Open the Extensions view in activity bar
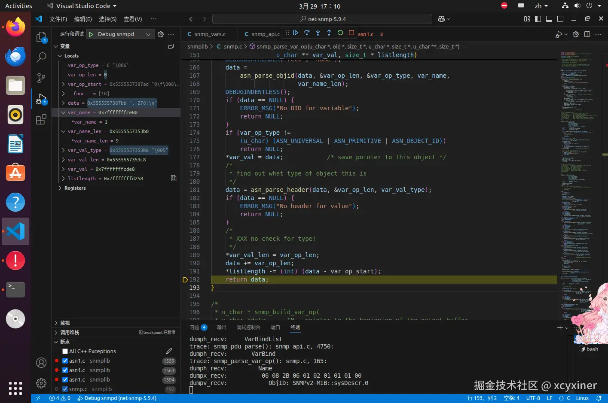Viewport: 608px width, 403px height. [x=41, y=120]
